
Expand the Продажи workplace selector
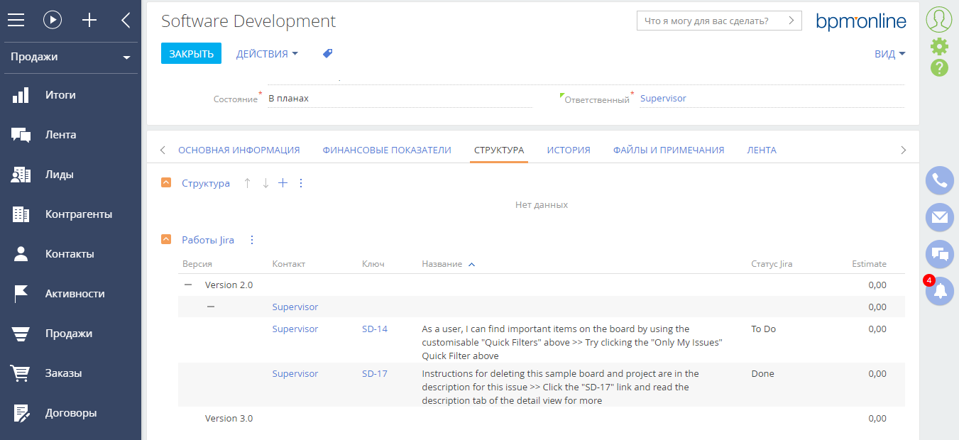pyautogui.click(x=71, y=57)
